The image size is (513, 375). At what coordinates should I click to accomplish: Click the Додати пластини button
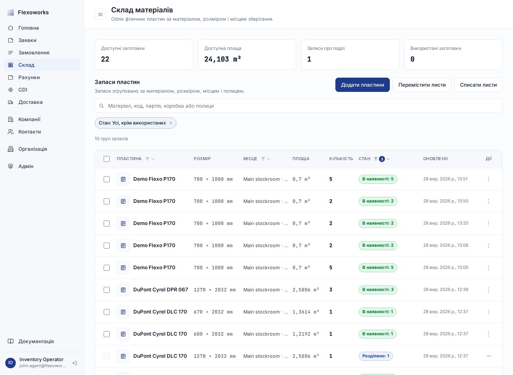(x=362, y=85)
